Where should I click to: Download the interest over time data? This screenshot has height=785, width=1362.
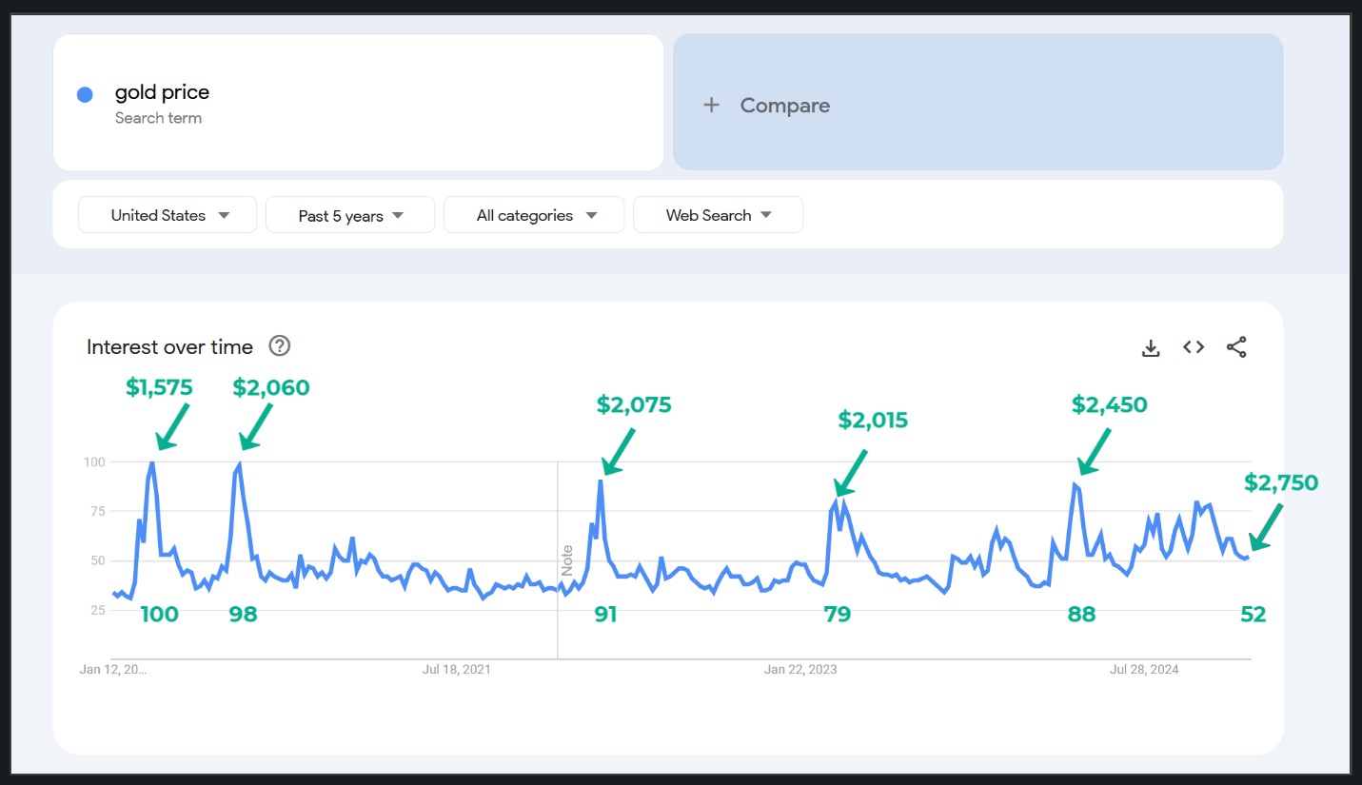(x=1151, y=347)
